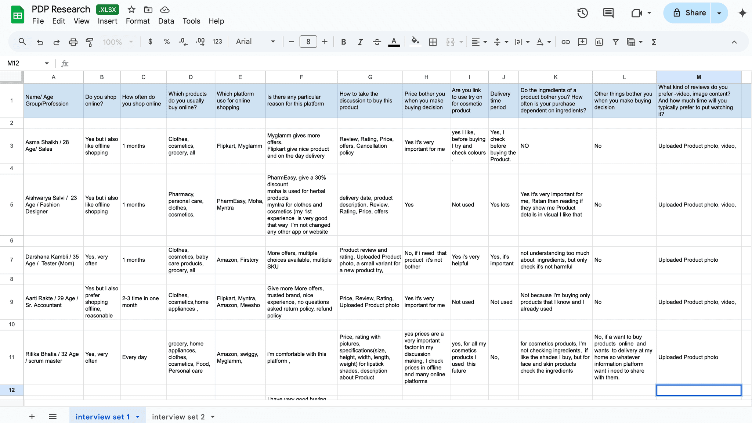Open the fill color paint bucket

[415, 42]
